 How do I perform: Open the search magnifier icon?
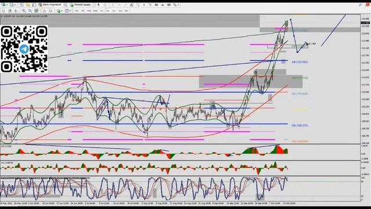pos(361,5)
